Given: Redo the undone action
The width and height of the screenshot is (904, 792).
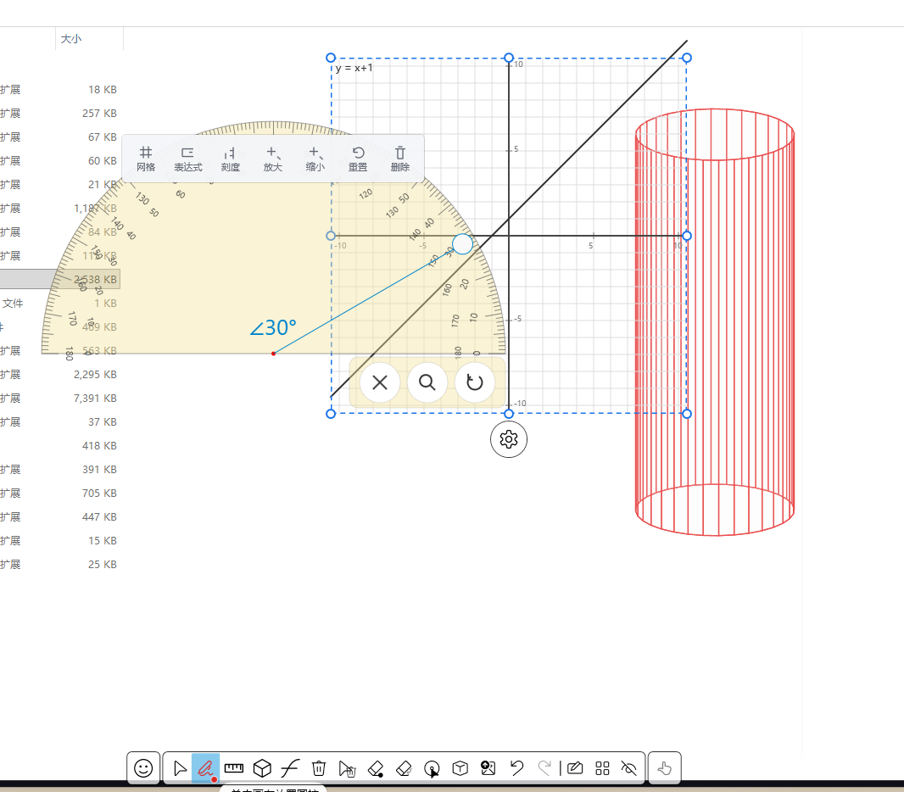Looking at the screenshot, I should (x=544, y=767).
